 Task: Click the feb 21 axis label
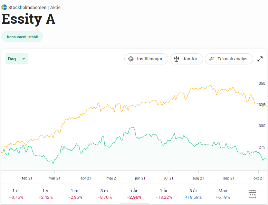[x=27, y=178]
